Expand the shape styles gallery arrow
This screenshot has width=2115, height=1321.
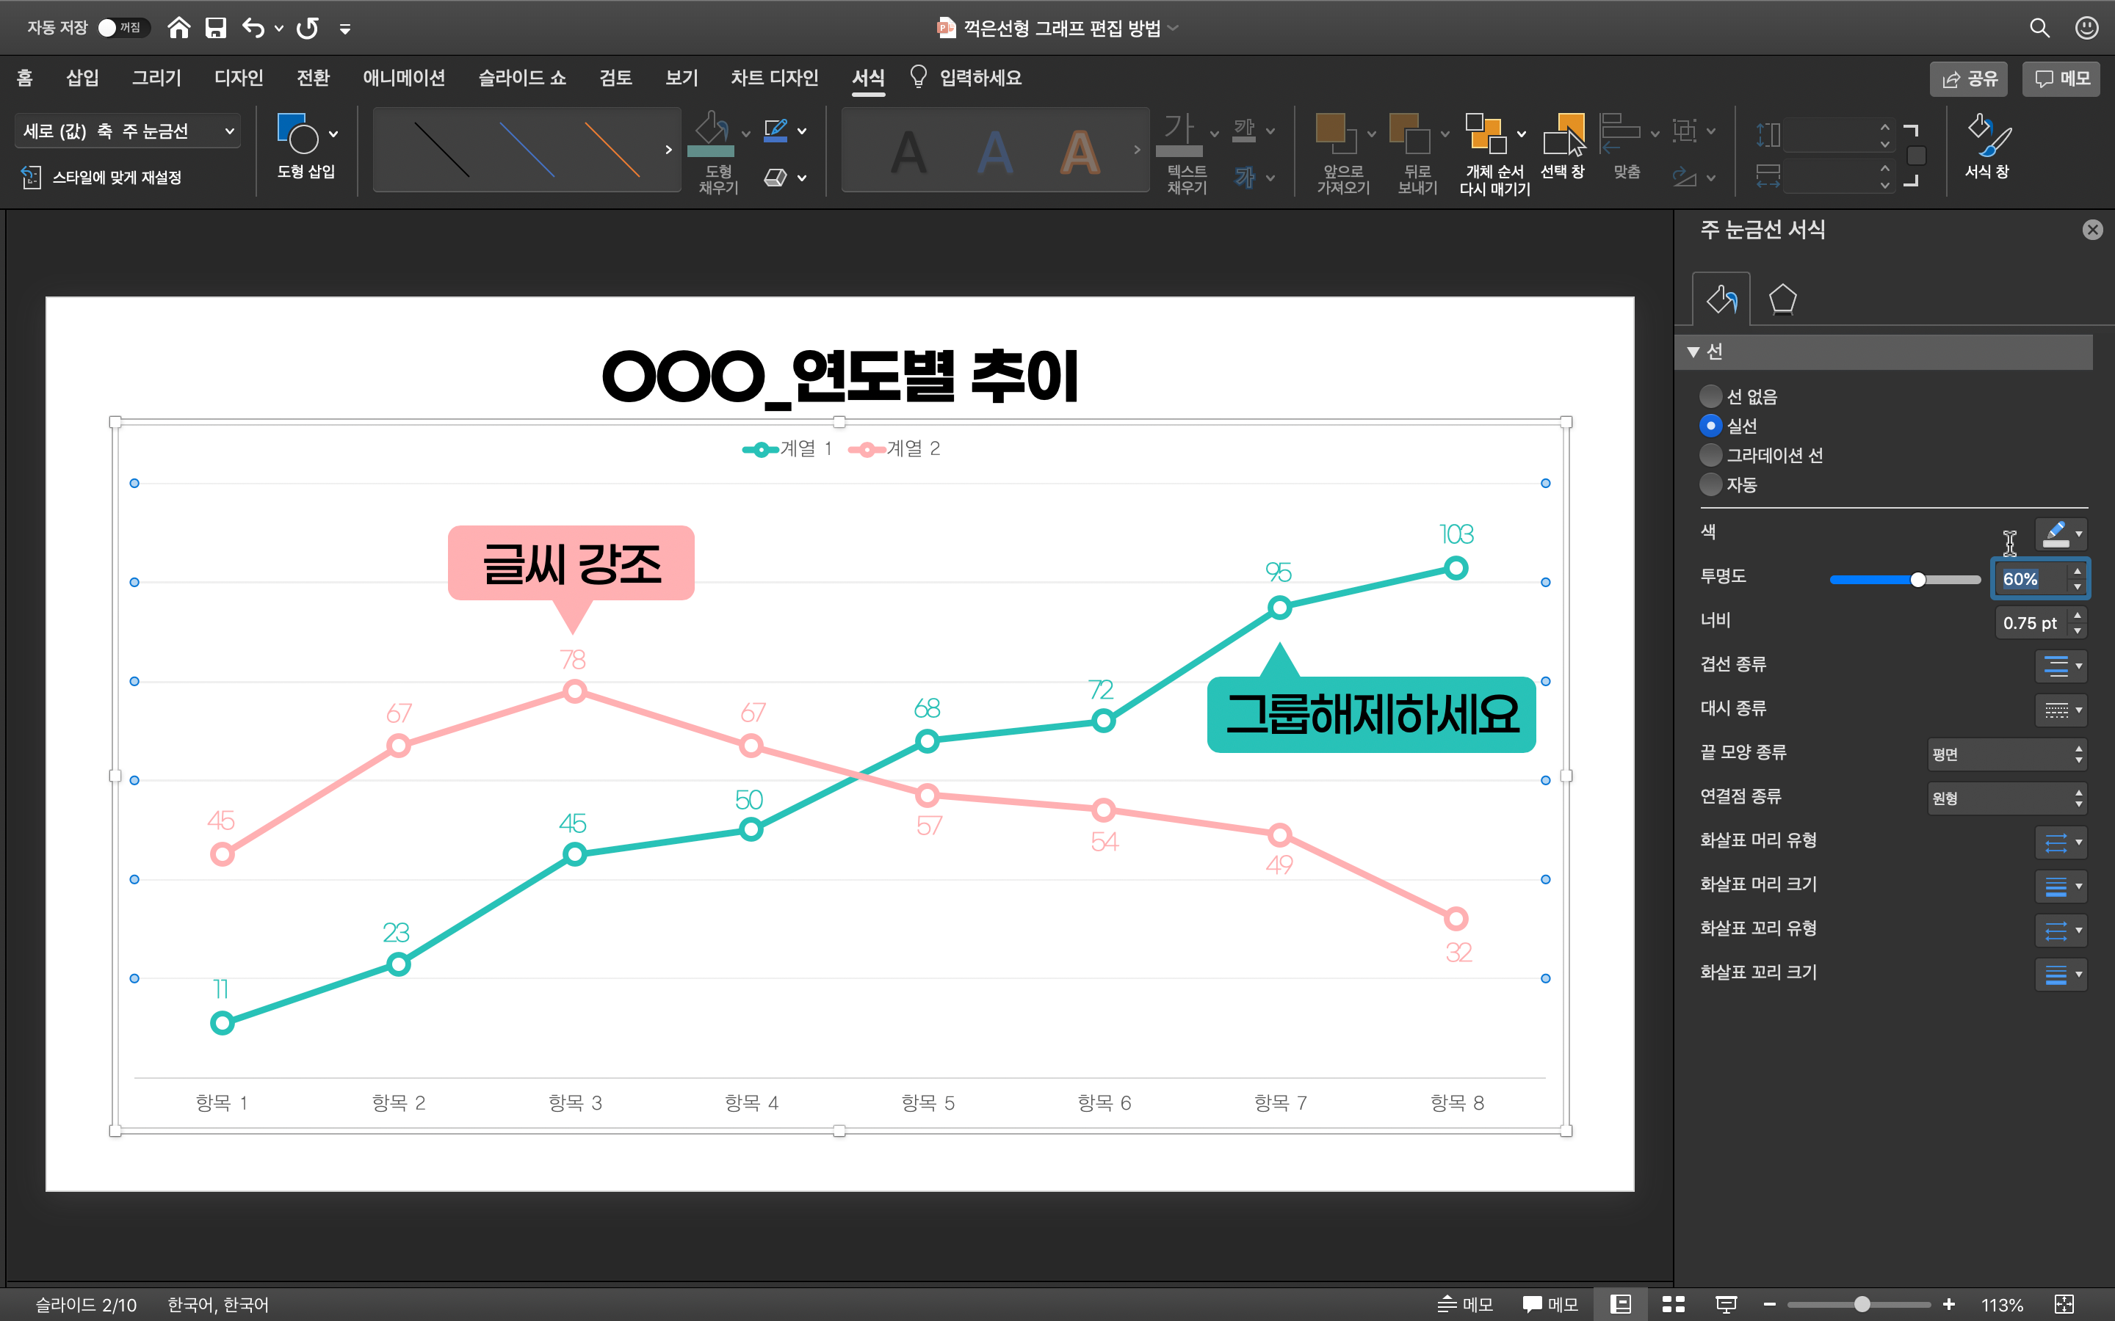(668, 150)
